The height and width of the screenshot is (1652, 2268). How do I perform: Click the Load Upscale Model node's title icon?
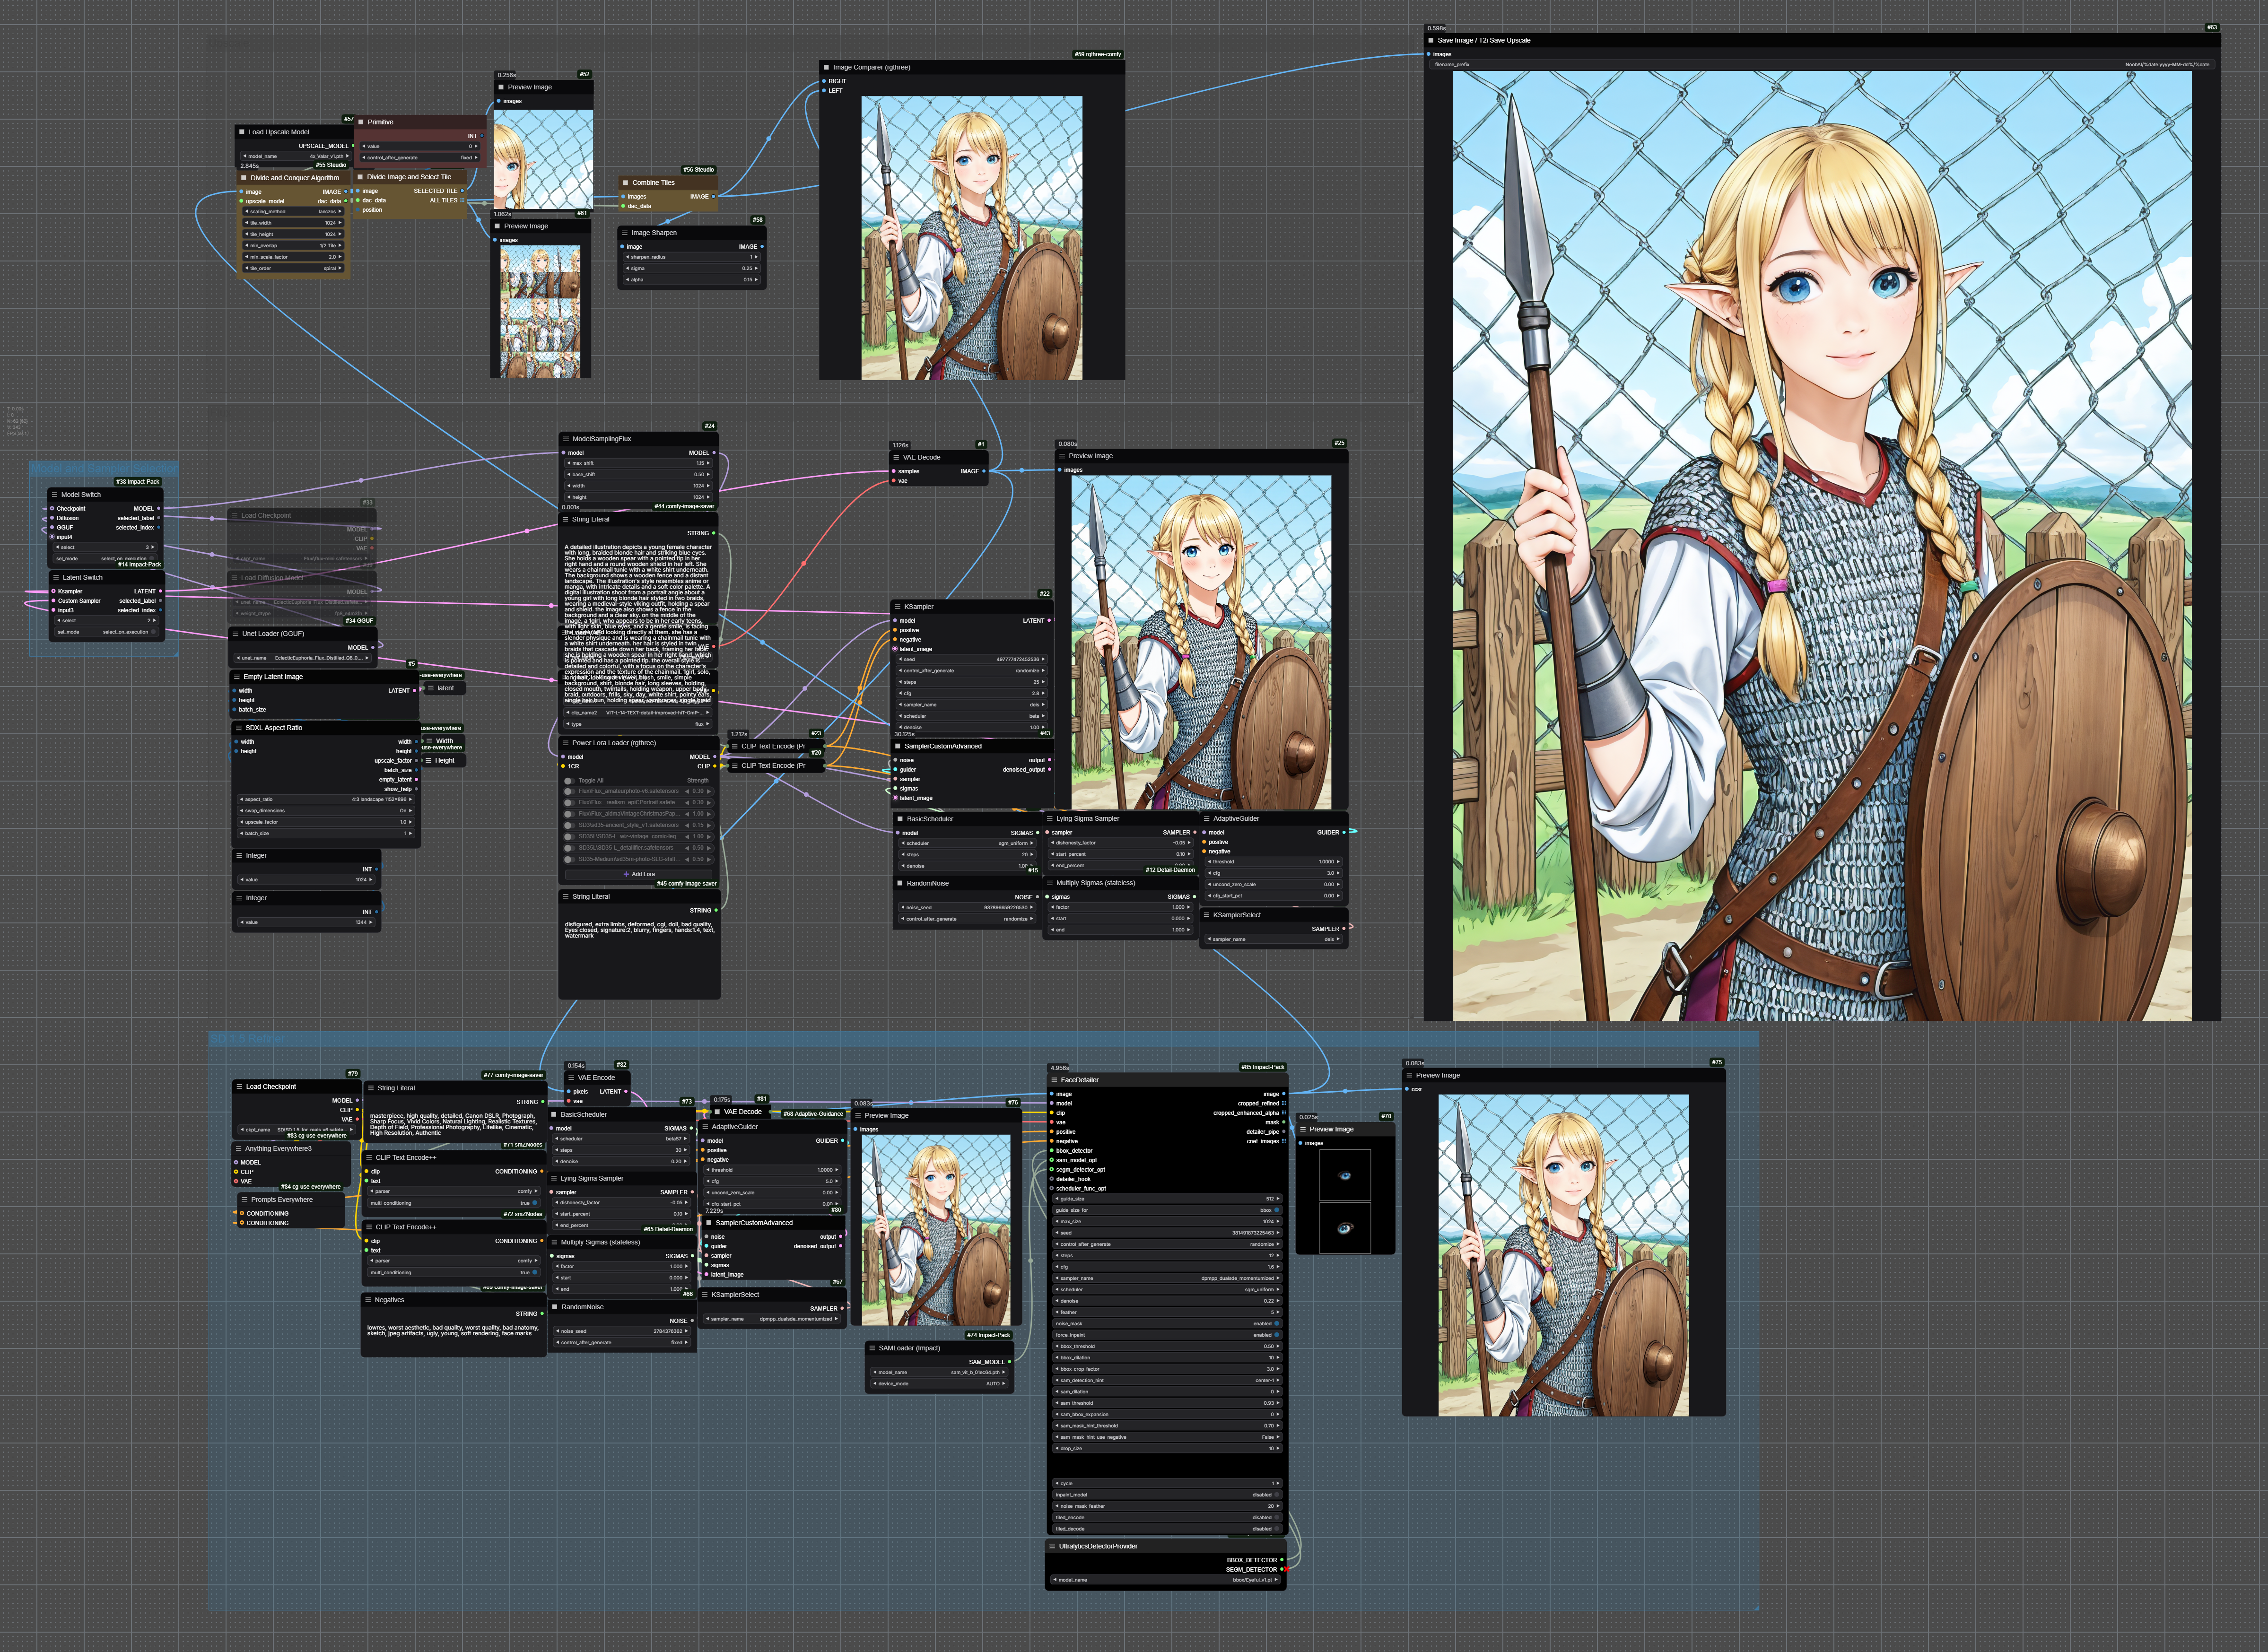click(242, 132)
